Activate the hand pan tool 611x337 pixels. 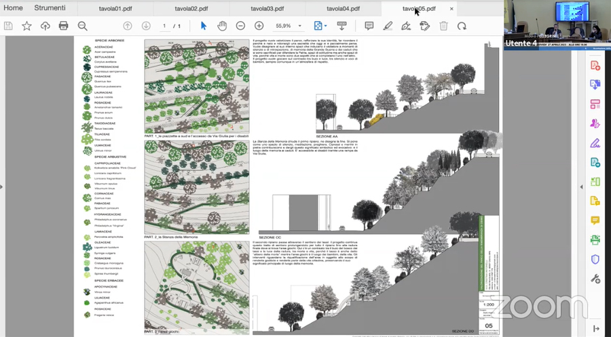click(222, 26)
